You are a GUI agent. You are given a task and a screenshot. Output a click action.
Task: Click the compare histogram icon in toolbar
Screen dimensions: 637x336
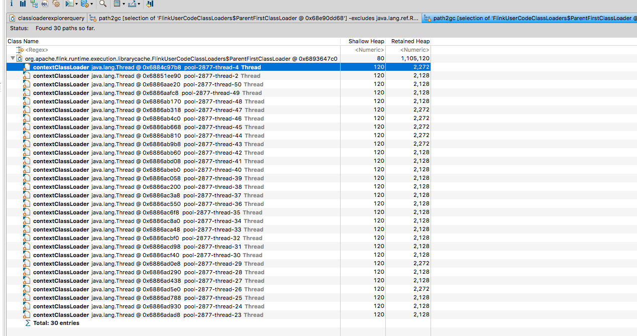click(150, 4)
